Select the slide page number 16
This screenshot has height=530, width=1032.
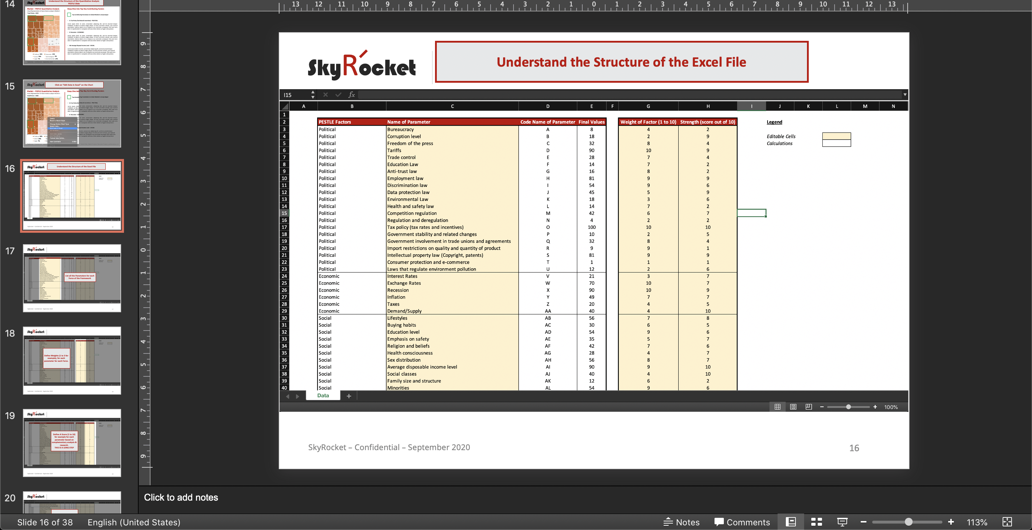(854, 448)
